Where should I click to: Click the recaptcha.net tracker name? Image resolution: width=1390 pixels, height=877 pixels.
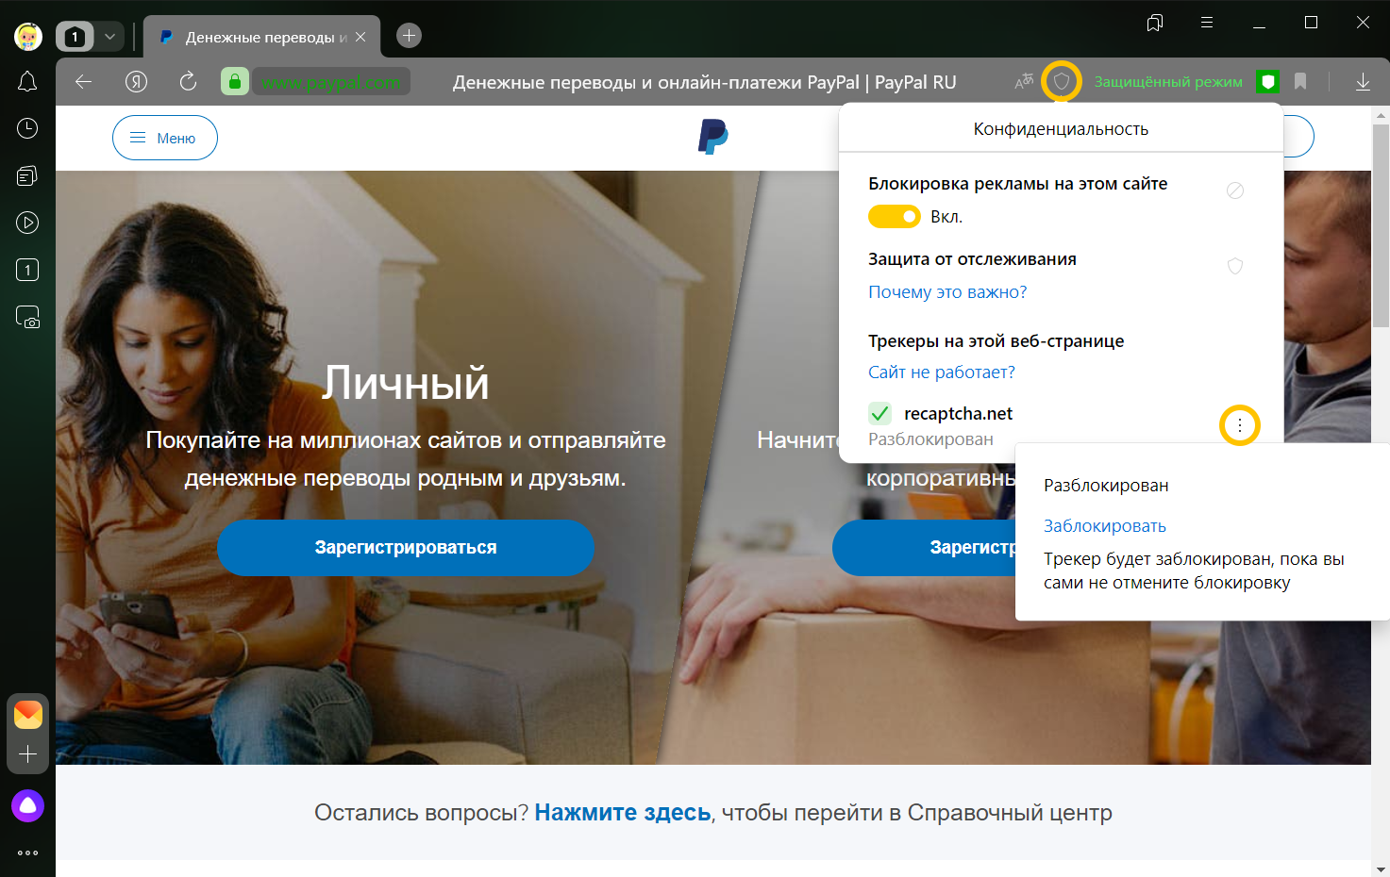[x=958, y=414]
